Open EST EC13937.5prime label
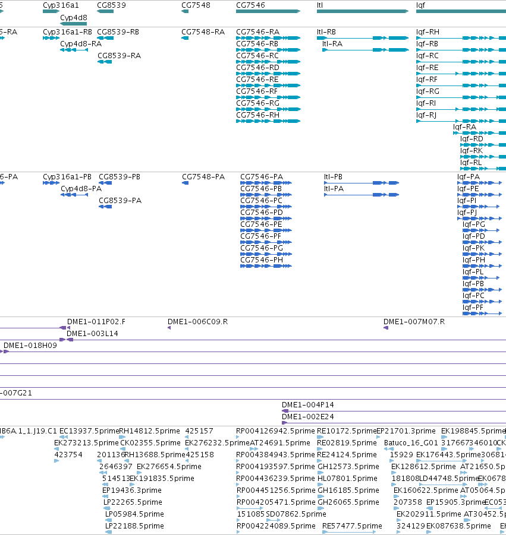The width and height of the screenshot is (506, 535). point(89,431)
